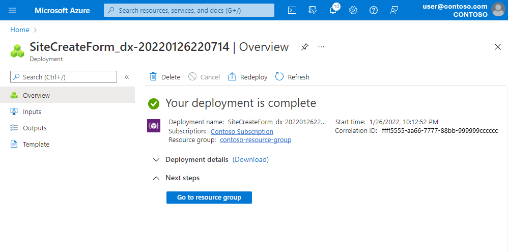Open the Contoso Subscription link
This screenshot has height=252, width=508.
pyautogui.click(x=242, y=131)
